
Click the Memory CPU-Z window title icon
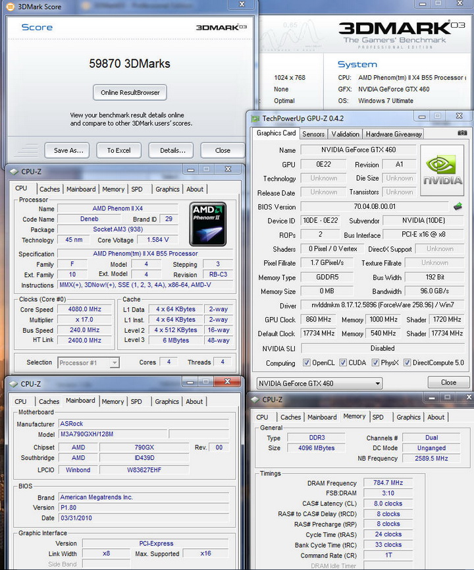coord(255,399)
